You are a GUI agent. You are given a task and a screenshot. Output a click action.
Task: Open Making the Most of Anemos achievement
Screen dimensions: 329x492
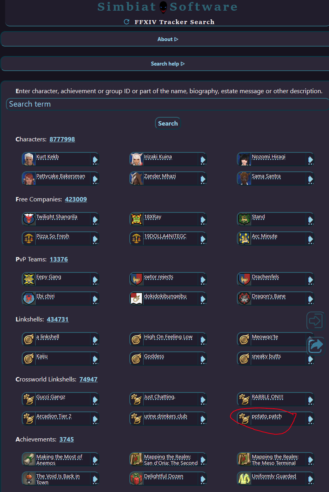[x=59, y=460]
